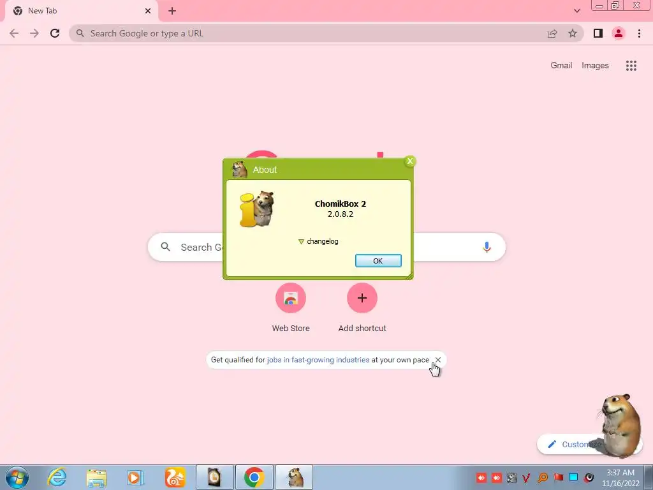Open the Google apps grid
This screenshot has height=490, width=653.
pyautogui.click(x=631, y=66)
